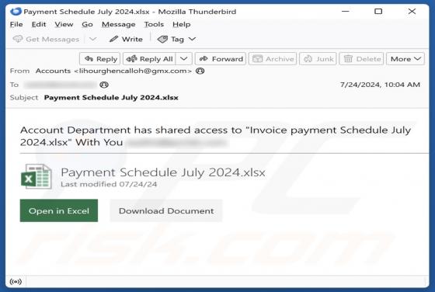Screen dimensions: 435x292
Task: Click the Reply All button
Action: [x=149, y=59]
